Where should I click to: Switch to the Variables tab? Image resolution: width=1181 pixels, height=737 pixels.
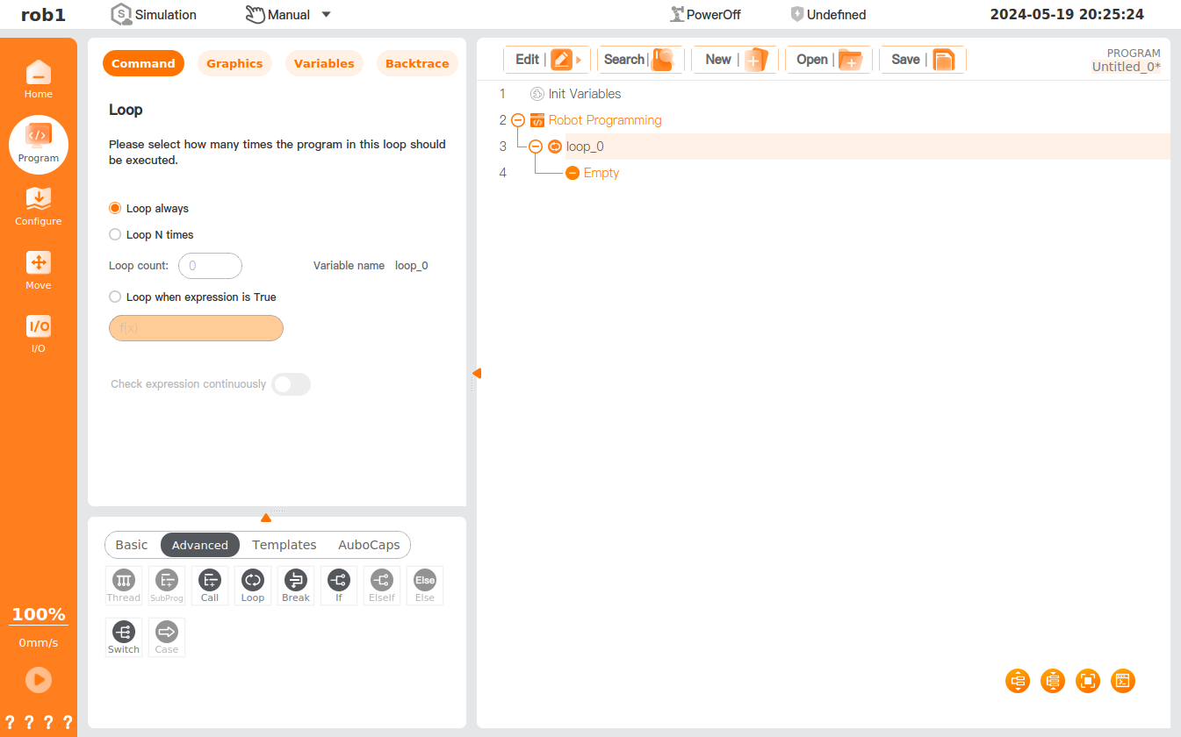point(324,64)
